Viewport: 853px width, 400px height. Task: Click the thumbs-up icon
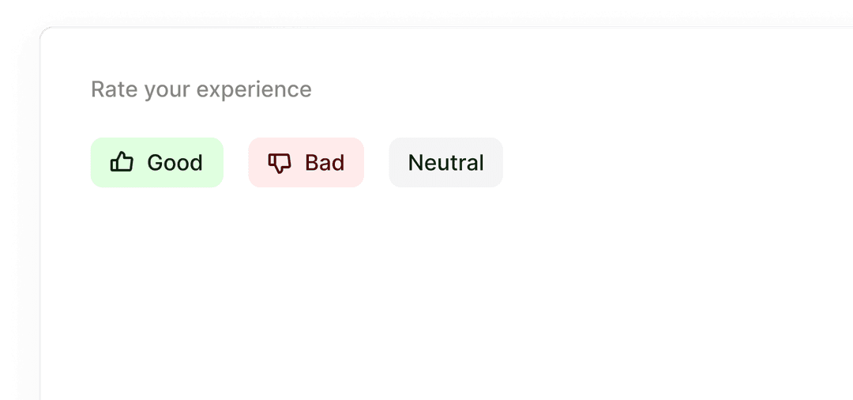(122, 163)
